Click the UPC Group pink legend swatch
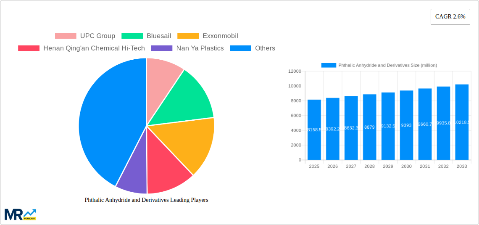This screenshot has width=479, height=225. [x=66, y=36]
